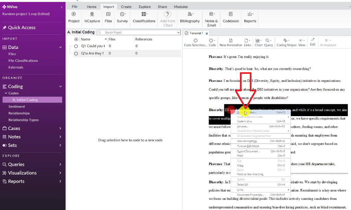Open Externals in the sidebar
This screenshot has height=210, width=351.
[16, 67]
